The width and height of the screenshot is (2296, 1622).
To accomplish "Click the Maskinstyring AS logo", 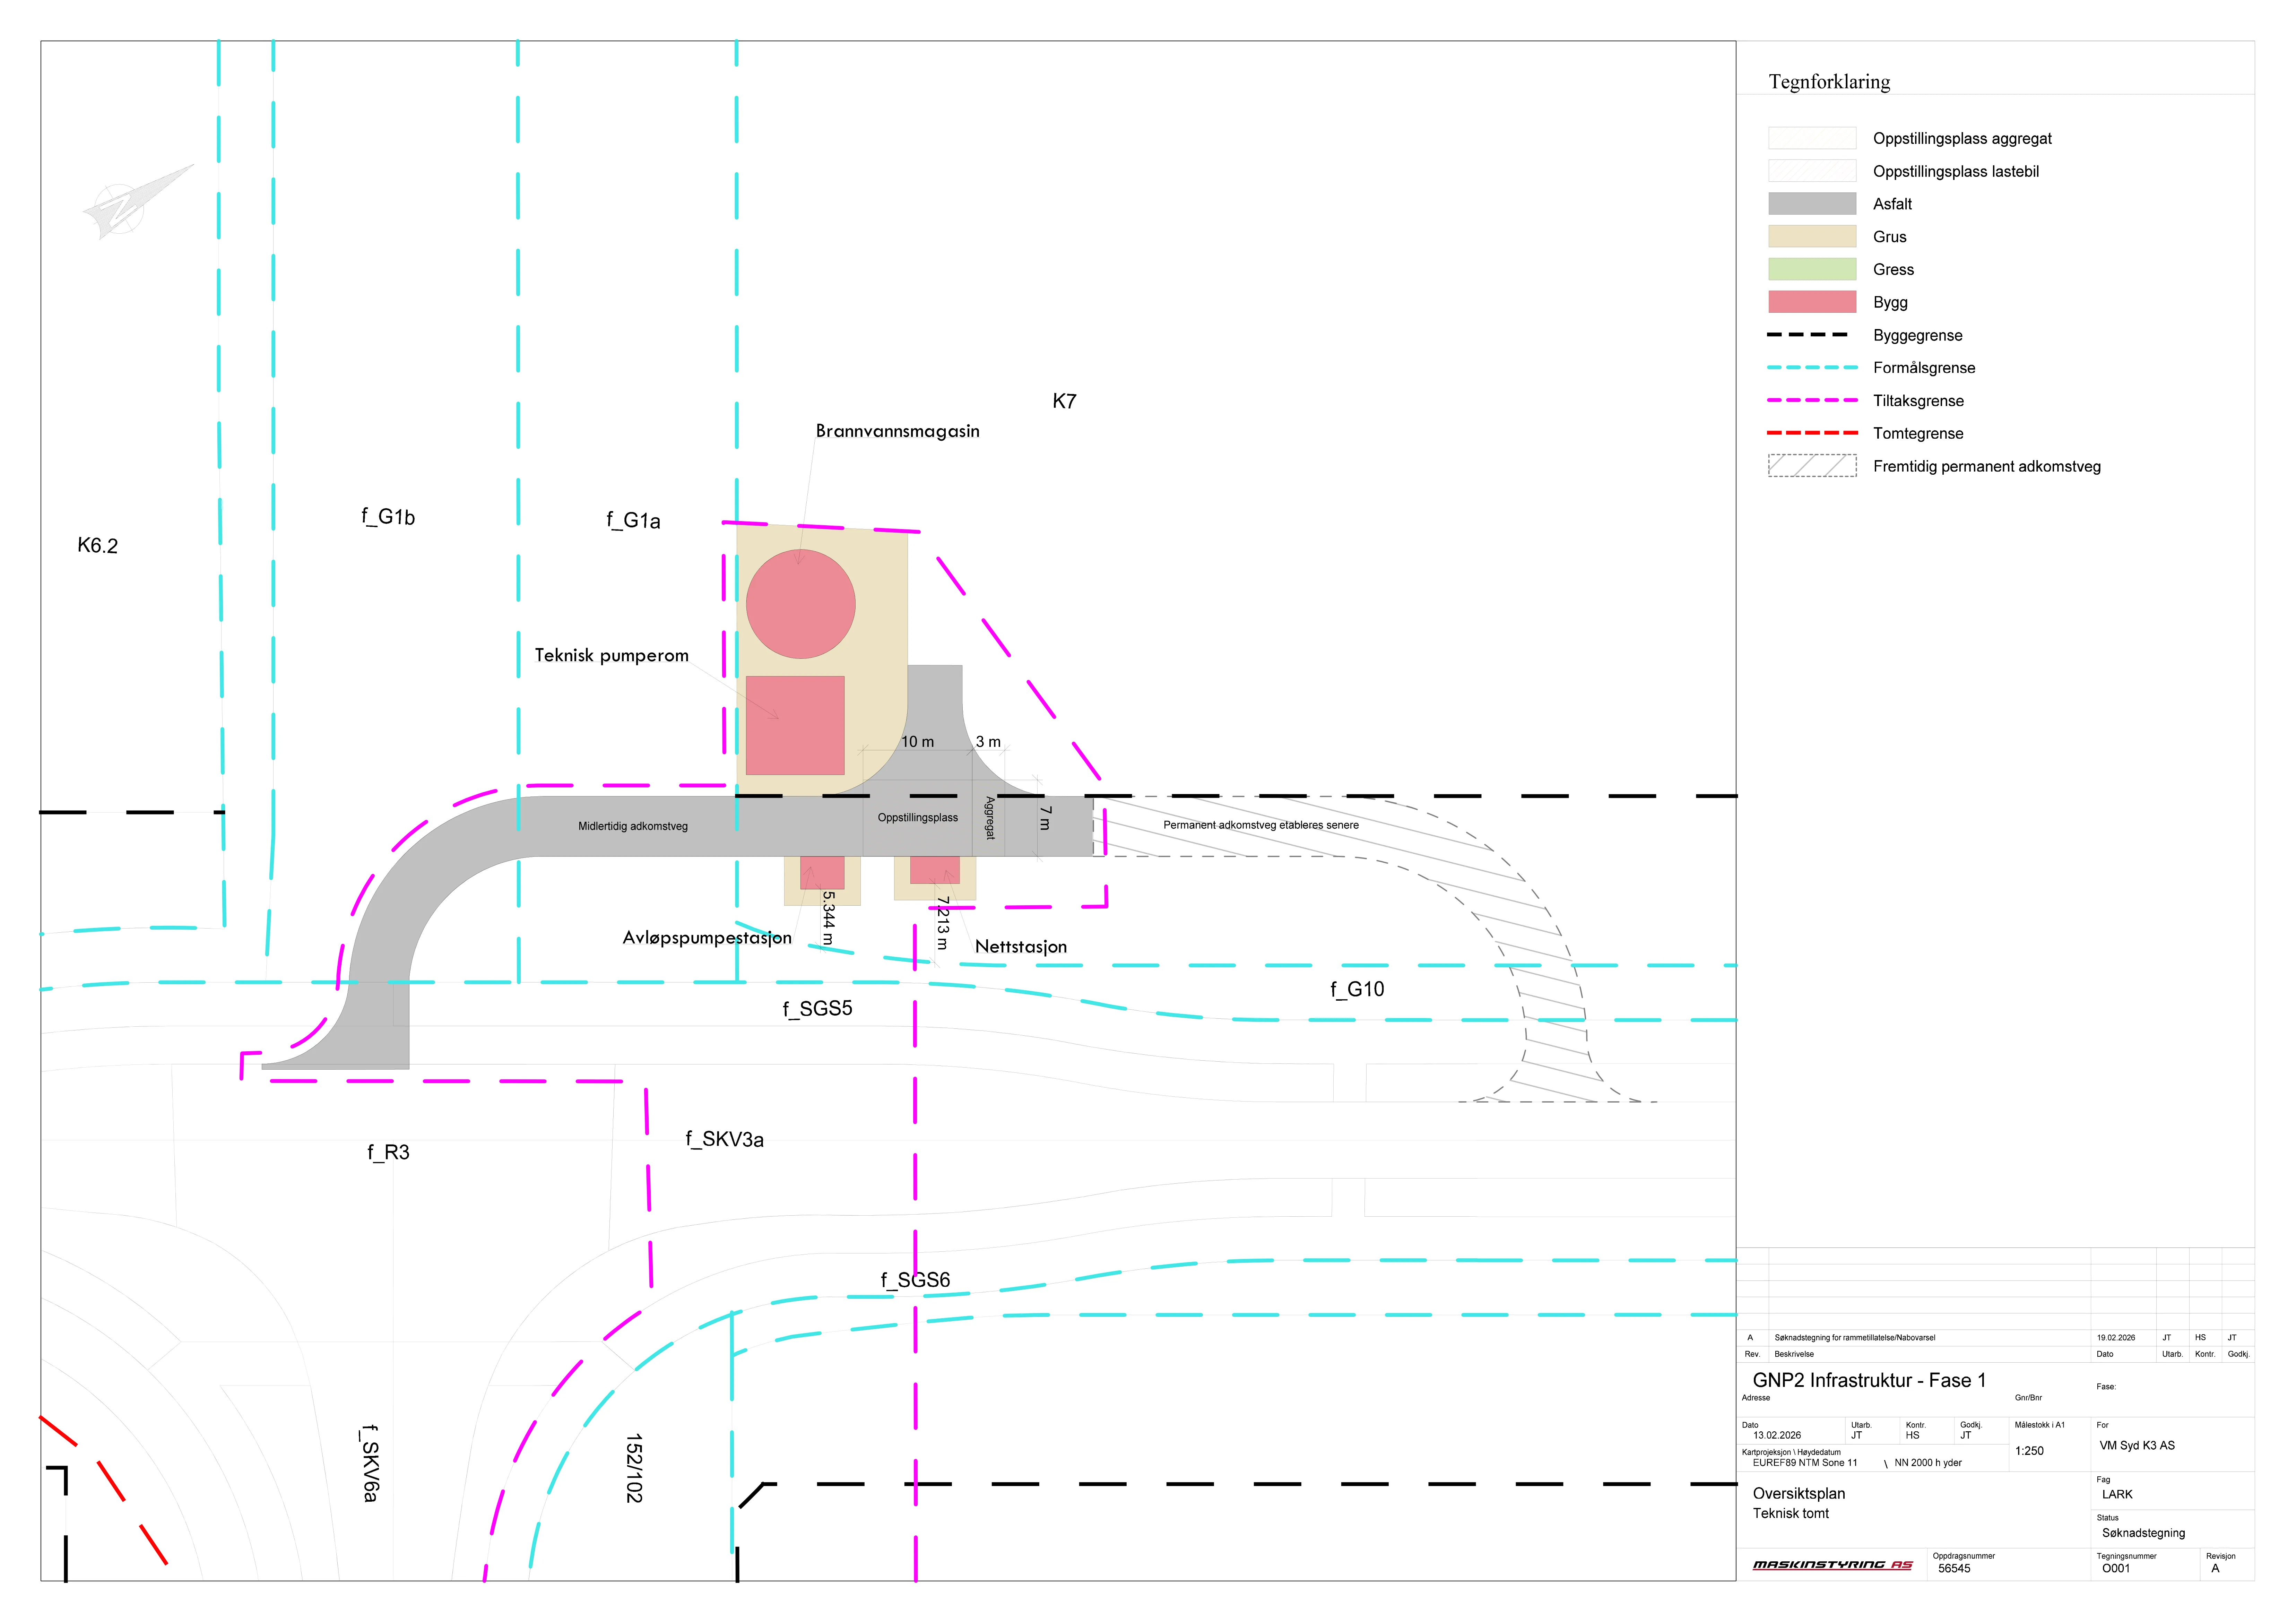I will 1832,1565.
